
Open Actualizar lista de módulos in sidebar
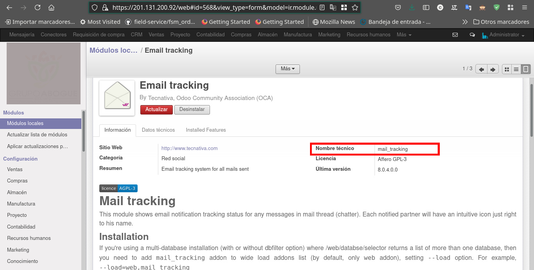tap(37, 135)
